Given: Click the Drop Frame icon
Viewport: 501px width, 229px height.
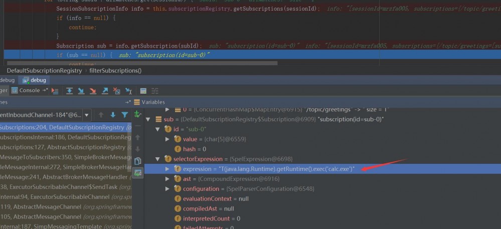Looking at the screenshot, I should tap(117, 91).
